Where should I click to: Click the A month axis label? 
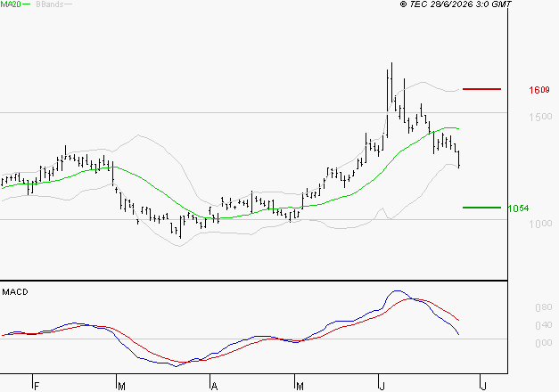click(x=214, y=387)
